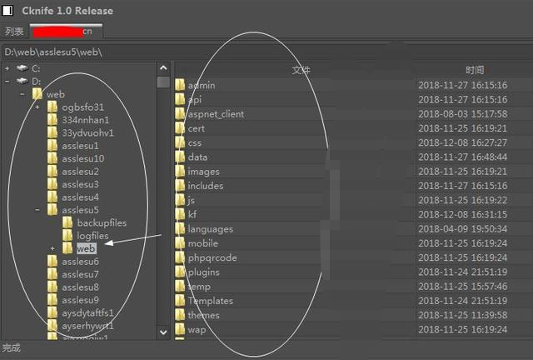Click the C: drive icon in tree
The width and height of the screenshot is (533, 360).
tap(22, 68)
